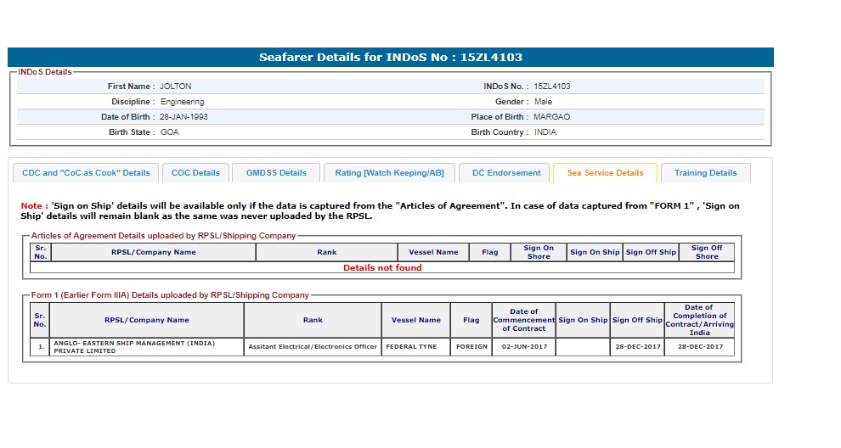Select the Assitant Electrical/Electronics Officer rank cell
Viewport: 841px width, 448px height.
tap(313, 347)
